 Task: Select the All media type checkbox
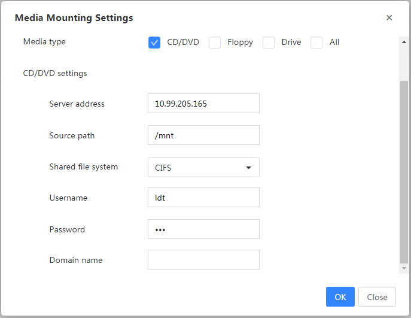pyautogui.click(x=316, y=43)
